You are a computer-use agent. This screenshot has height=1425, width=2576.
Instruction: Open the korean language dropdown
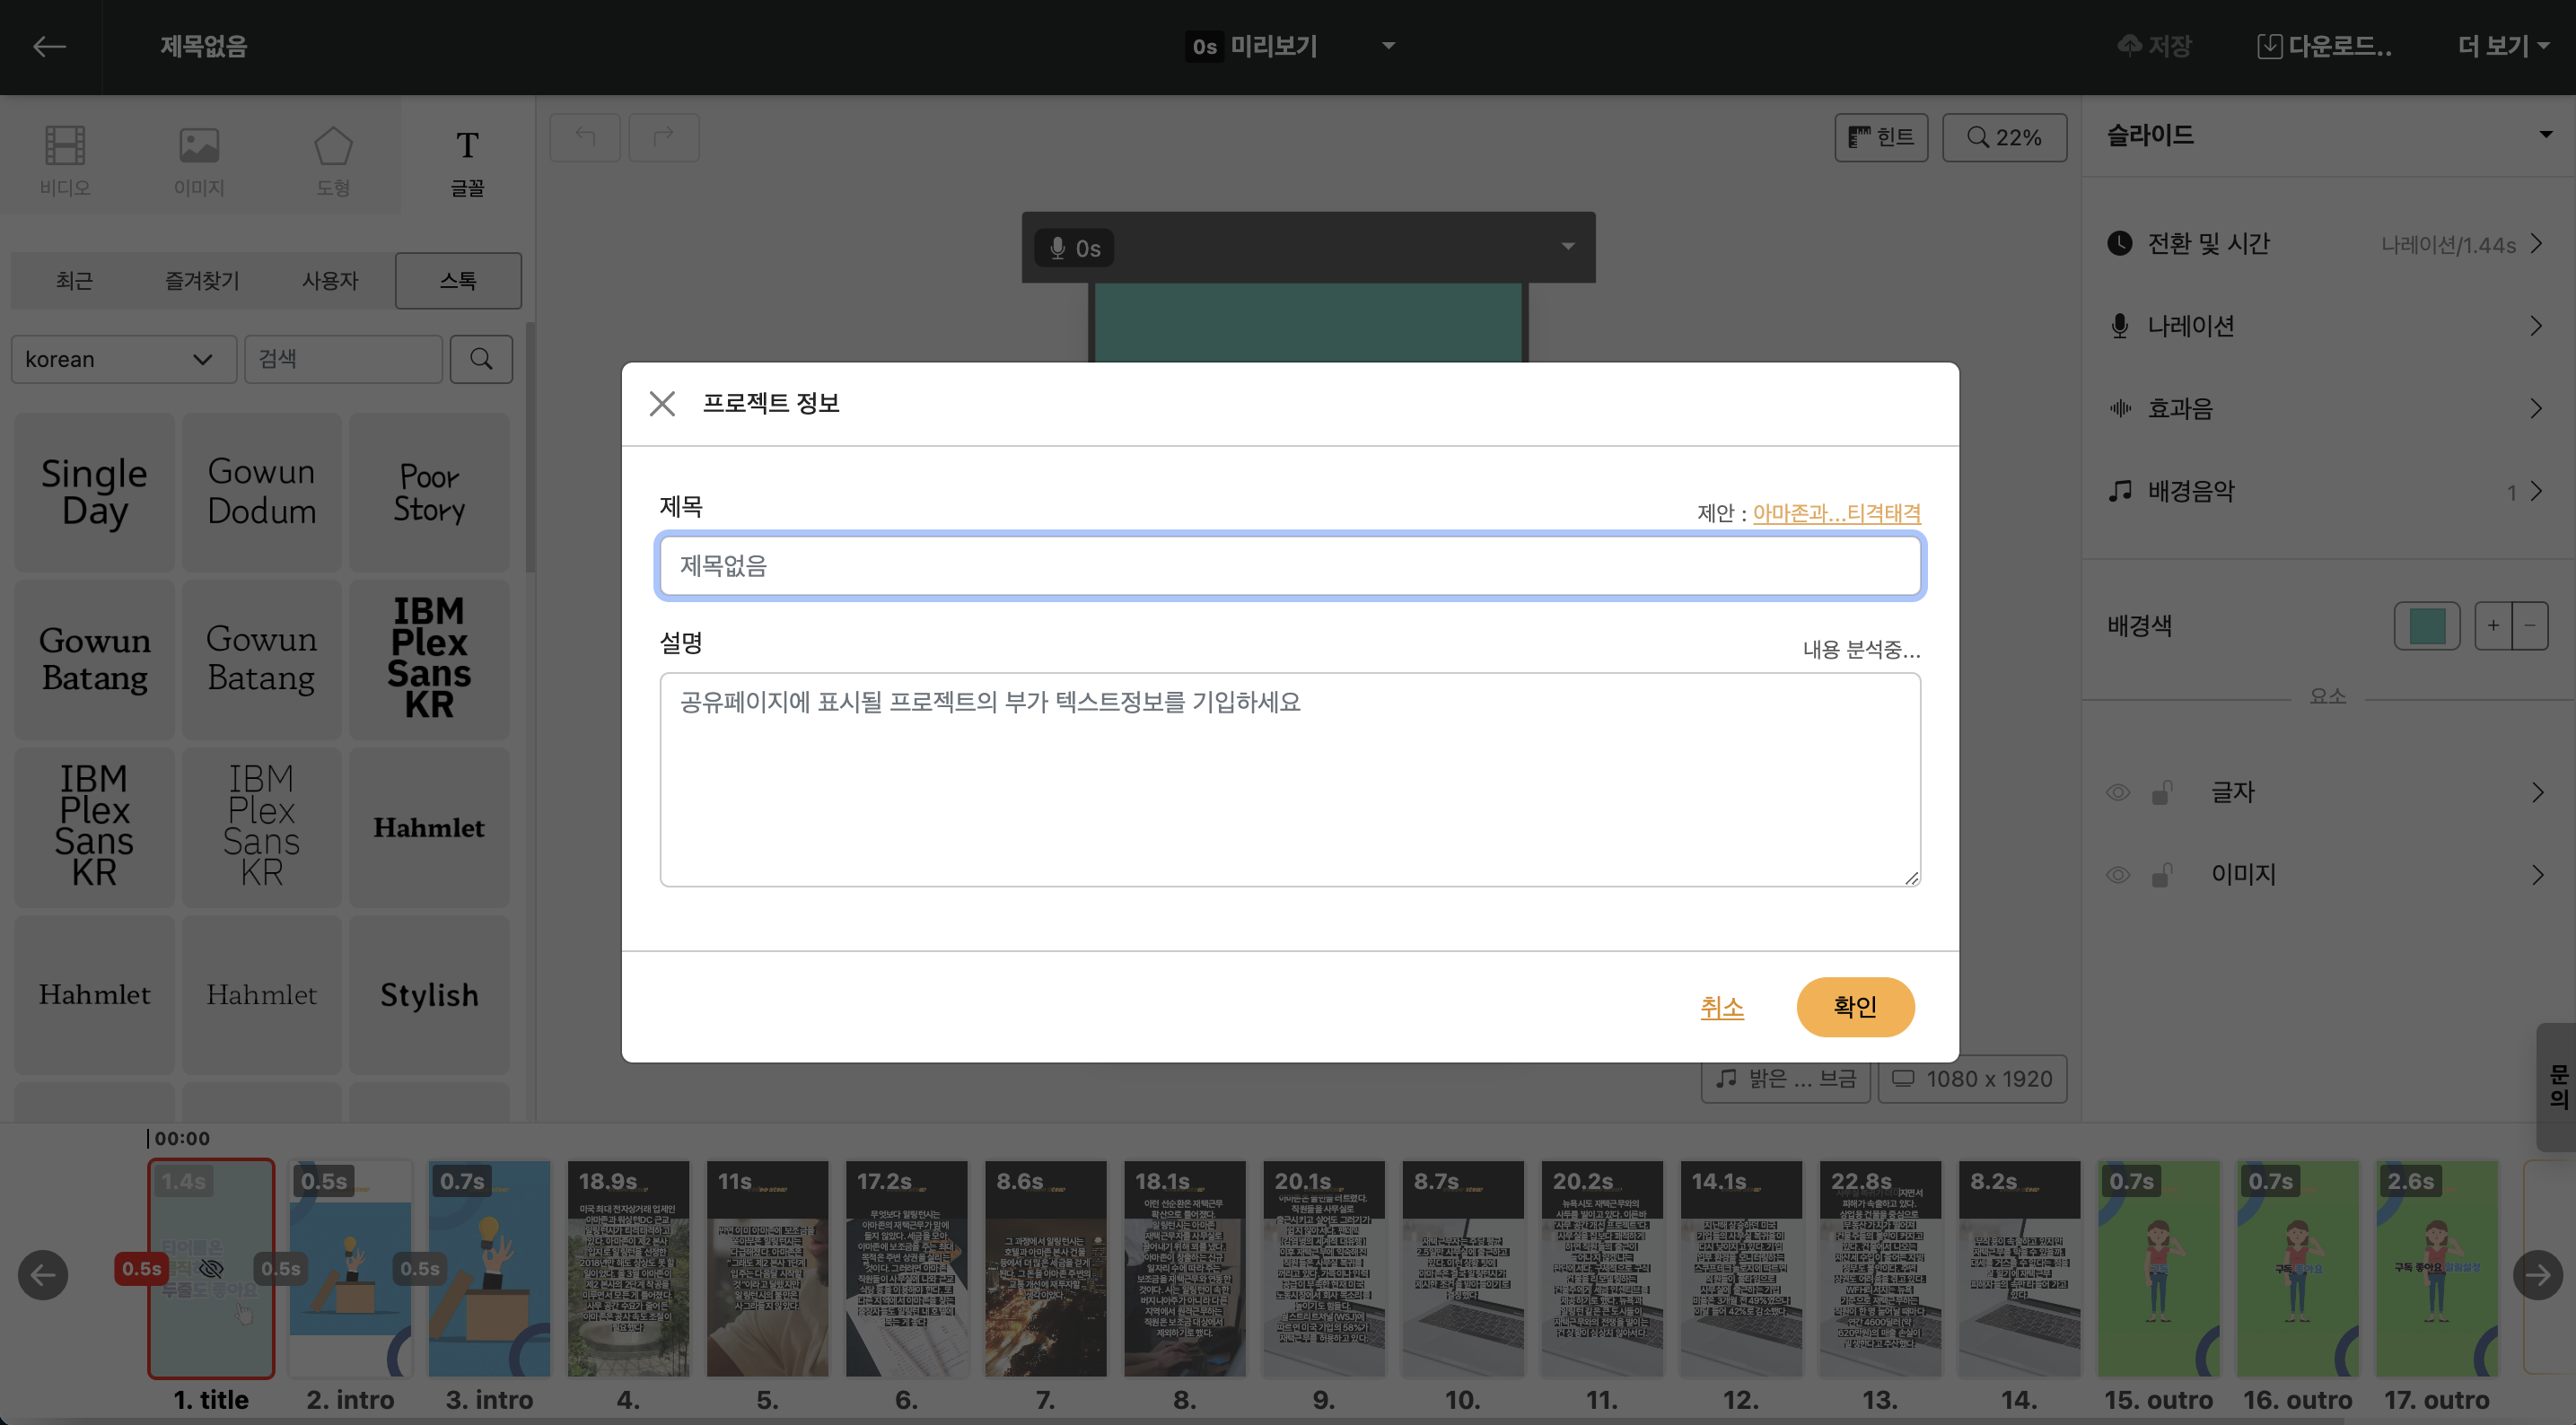click(123, 359)
